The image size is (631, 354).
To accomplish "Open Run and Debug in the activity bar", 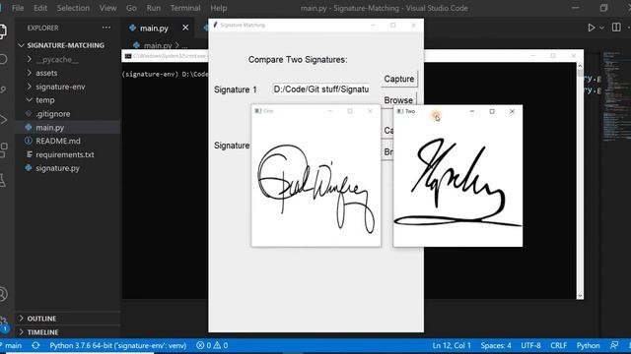I will [3, 119].
